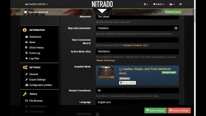This screenshot has width=206, height=116.
Task: Toggle the Expert Mode checkbox
Action: click(x=97, y=114)
